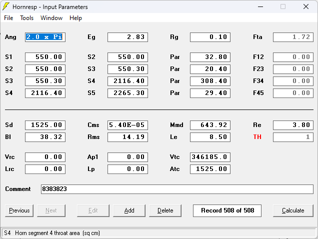The width and height of the screenshot is (318, 239).
Task: Click the TH field with value 1
Action: [293, 137]
